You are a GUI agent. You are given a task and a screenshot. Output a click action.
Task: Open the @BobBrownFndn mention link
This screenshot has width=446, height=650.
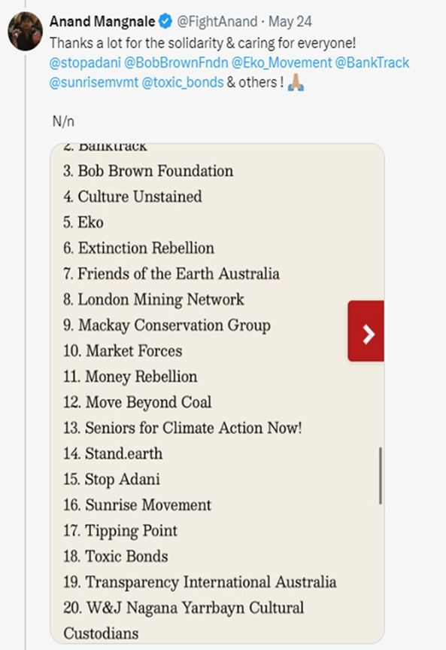(176, 63)
